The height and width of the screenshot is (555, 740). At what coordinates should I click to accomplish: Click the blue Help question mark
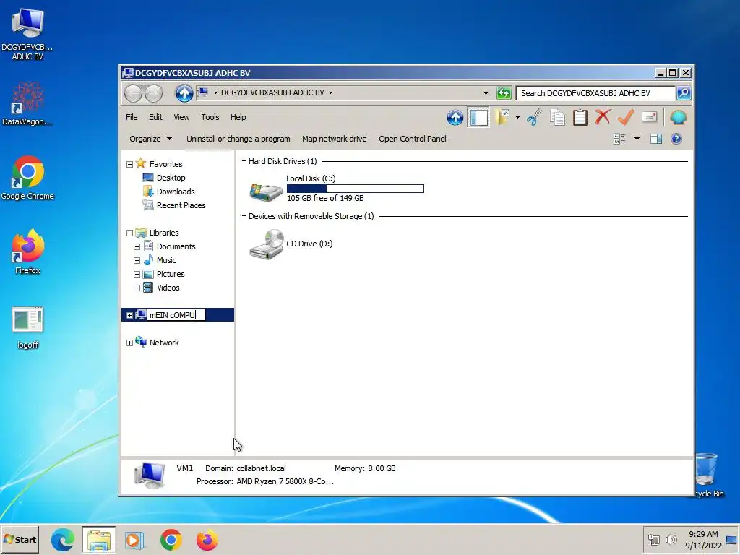coord(676,139)
